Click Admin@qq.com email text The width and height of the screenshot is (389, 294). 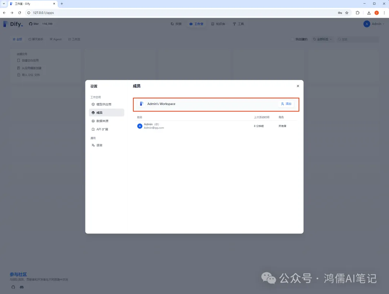(x=154, y=128)
